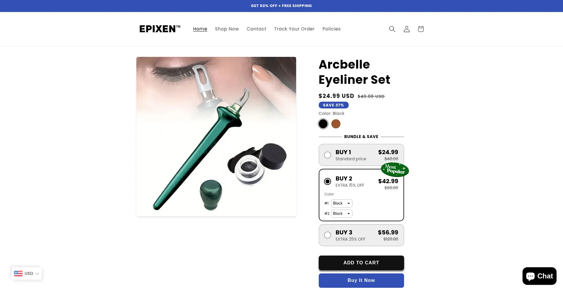Open the #1 color dropdown
Screen dimensions: 563x291
click(x=342, y=203)
